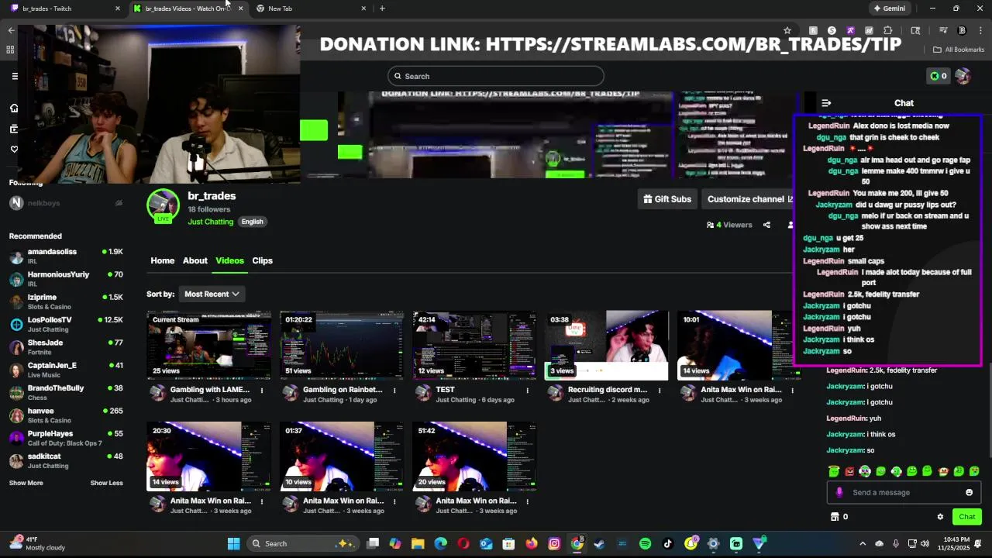Select the Videos channel tab

(x=229, y=260)
